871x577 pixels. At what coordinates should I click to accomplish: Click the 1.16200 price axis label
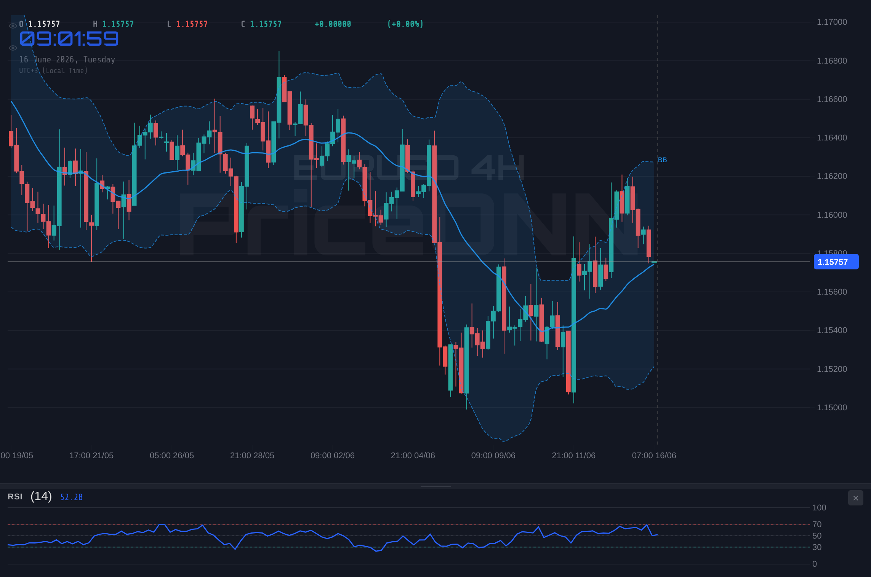point(832,176)
